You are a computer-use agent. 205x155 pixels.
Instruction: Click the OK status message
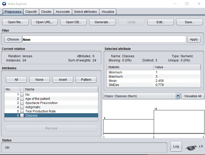[7, 147]
